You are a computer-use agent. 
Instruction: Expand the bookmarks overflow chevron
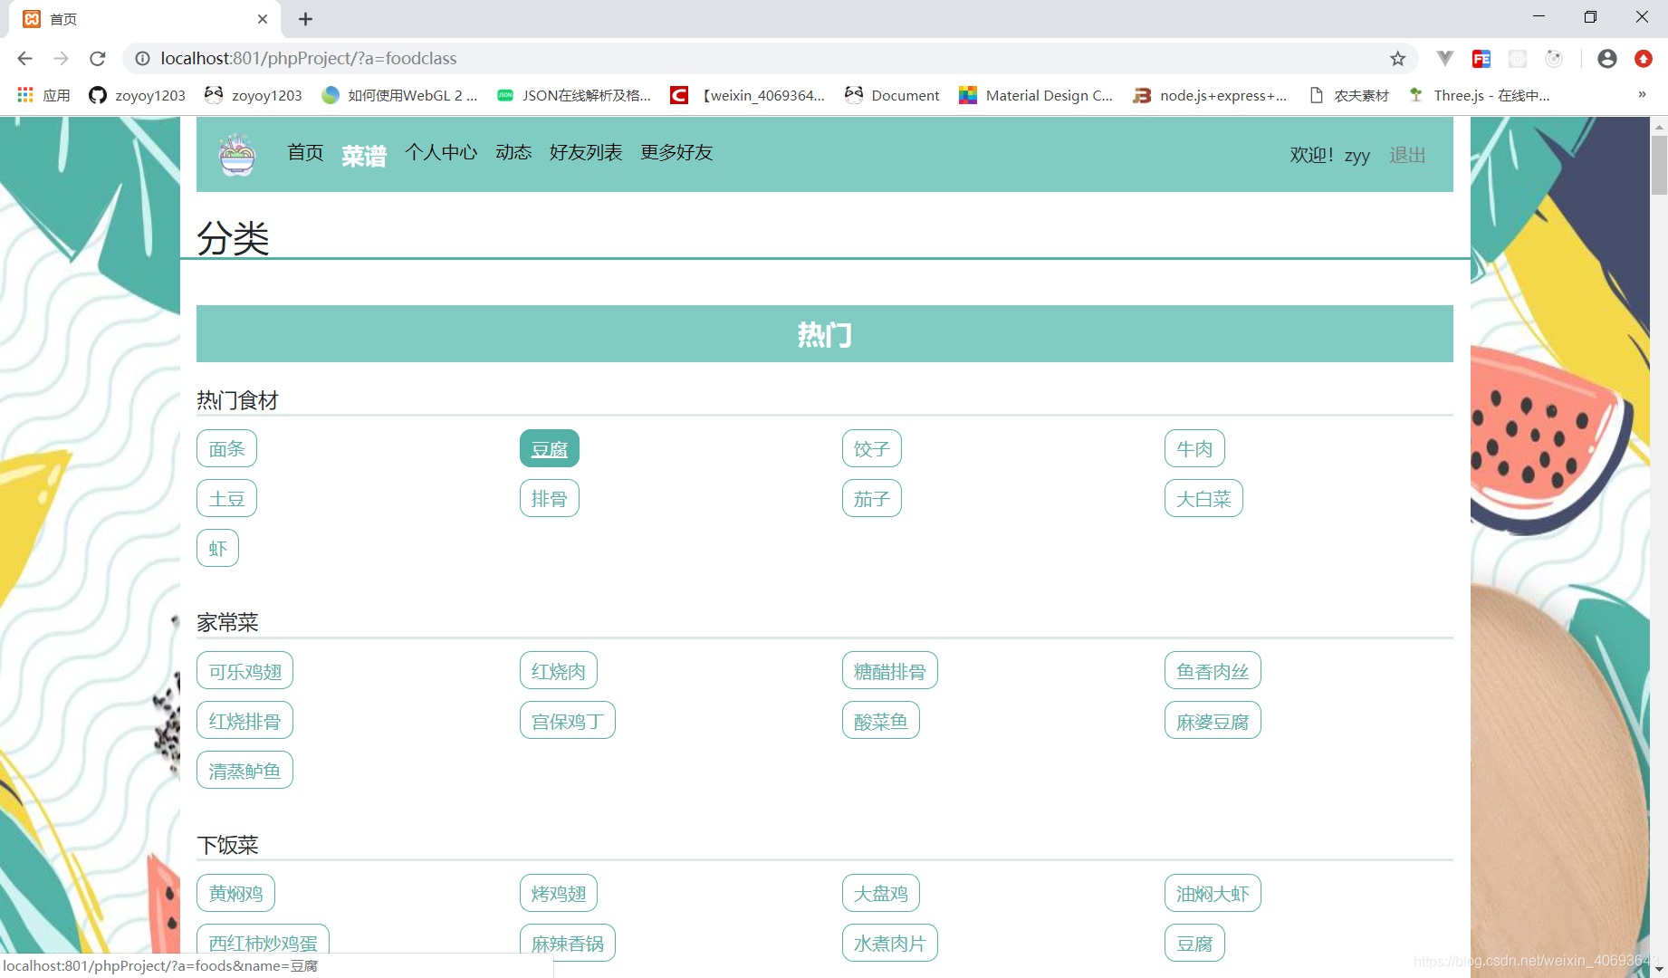tap(1642, 94)
